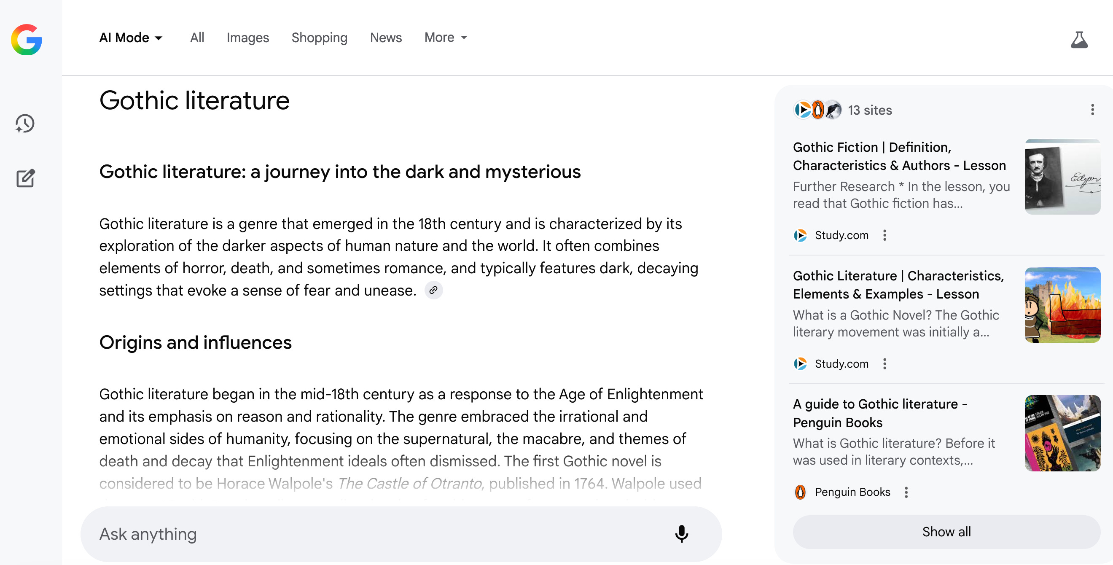Click the Edgar Allan Poe thumbnail
Image resolution: width=1113 pixels, height=565 pixels.
1062,177
